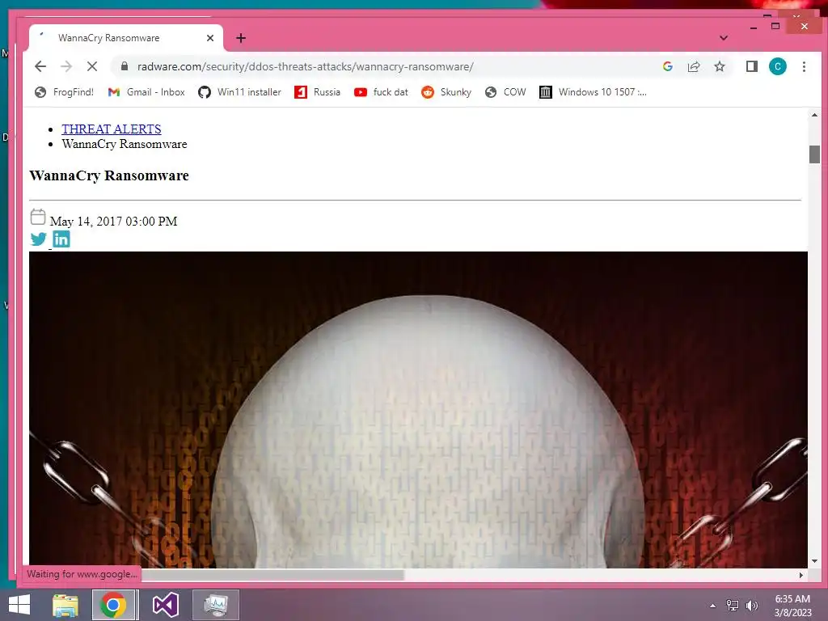The height and width of the screenshot is (621, 828).
Task: Click the horizontal scrollbar thumb
Action: pos(272,575)
